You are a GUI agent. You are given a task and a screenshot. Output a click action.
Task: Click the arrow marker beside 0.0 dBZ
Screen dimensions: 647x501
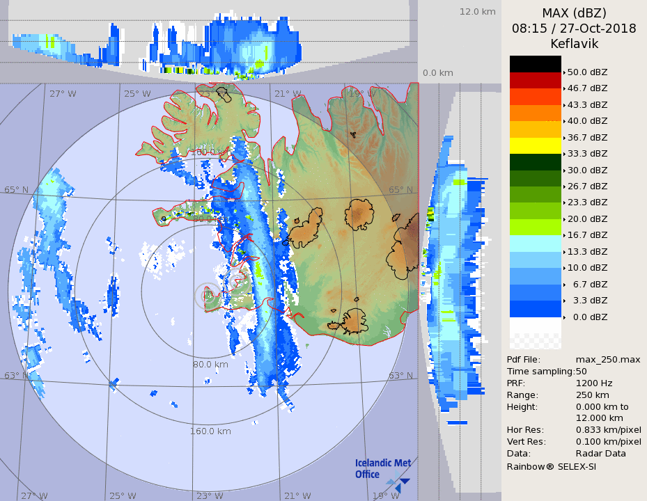click(564, 317)
